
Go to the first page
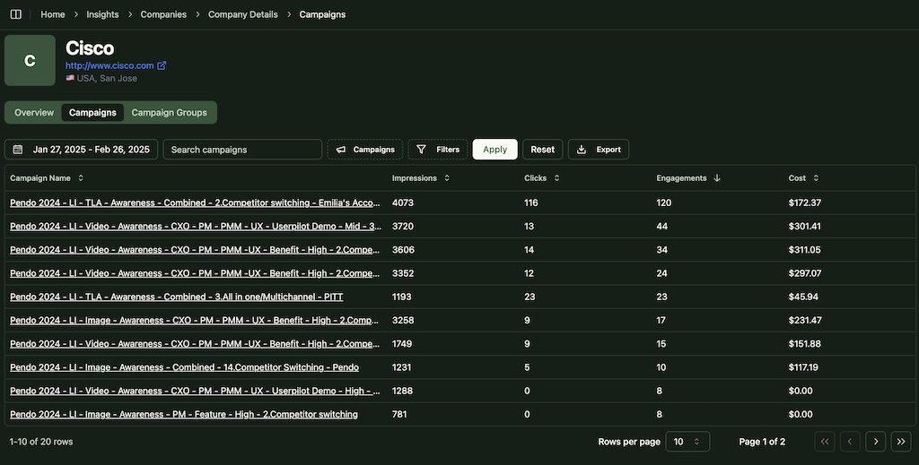click(825, 442)
